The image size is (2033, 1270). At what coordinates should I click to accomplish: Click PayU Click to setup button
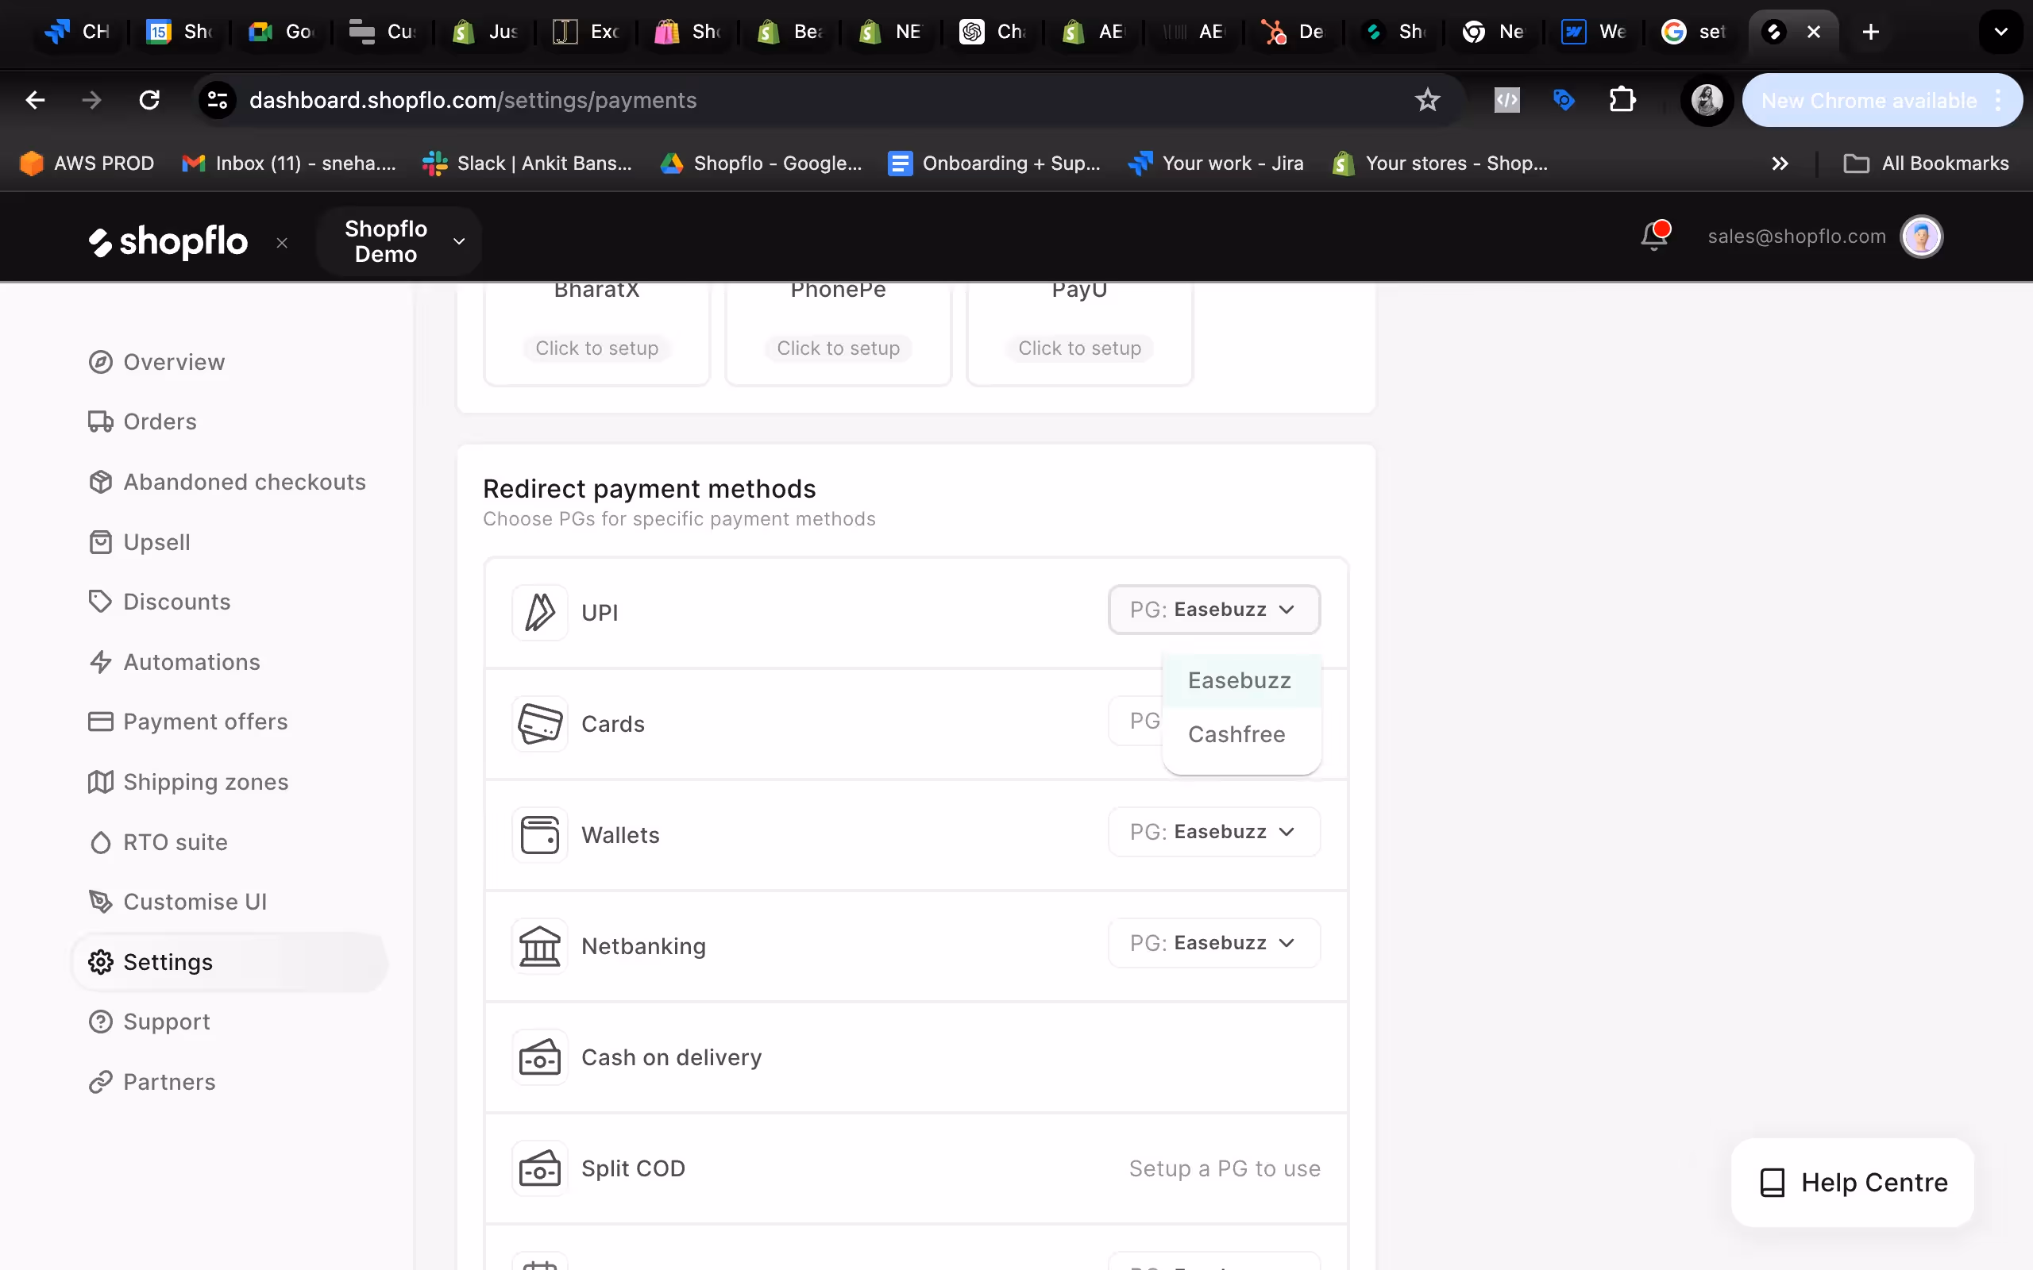click(x=1079, y=348)
